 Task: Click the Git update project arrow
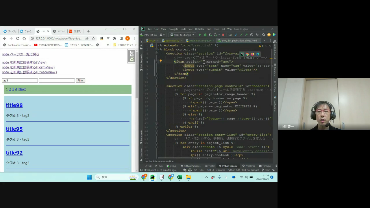click(x=236, y=35)
